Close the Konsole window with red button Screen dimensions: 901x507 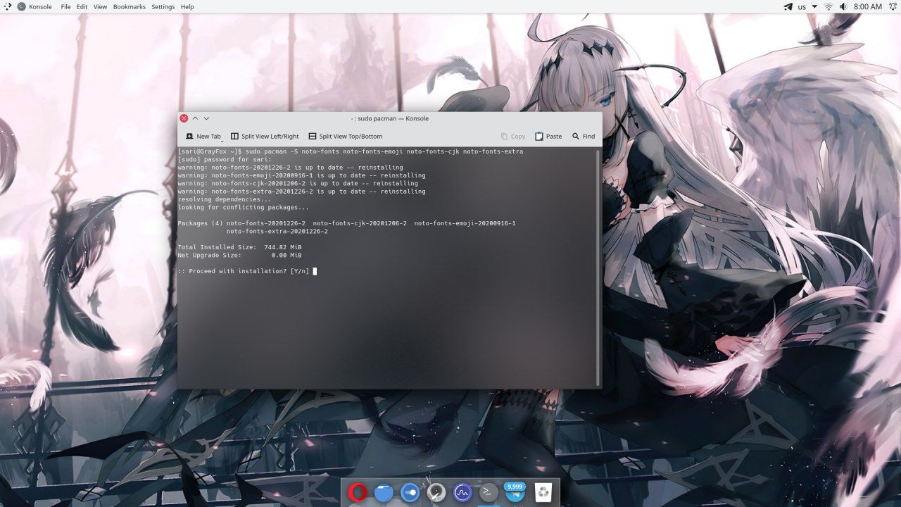pos(184,118)
